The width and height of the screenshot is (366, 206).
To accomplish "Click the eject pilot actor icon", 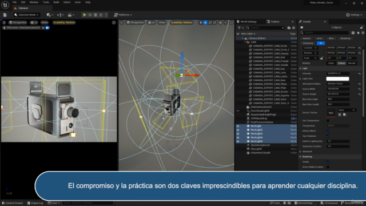I will (x=43, y=27).
